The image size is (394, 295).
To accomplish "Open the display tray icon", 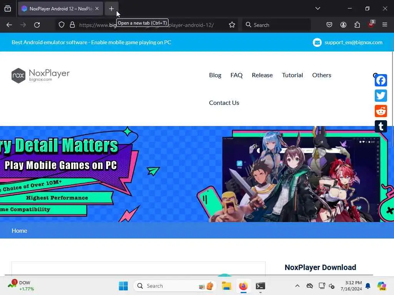I will point(322,286).
